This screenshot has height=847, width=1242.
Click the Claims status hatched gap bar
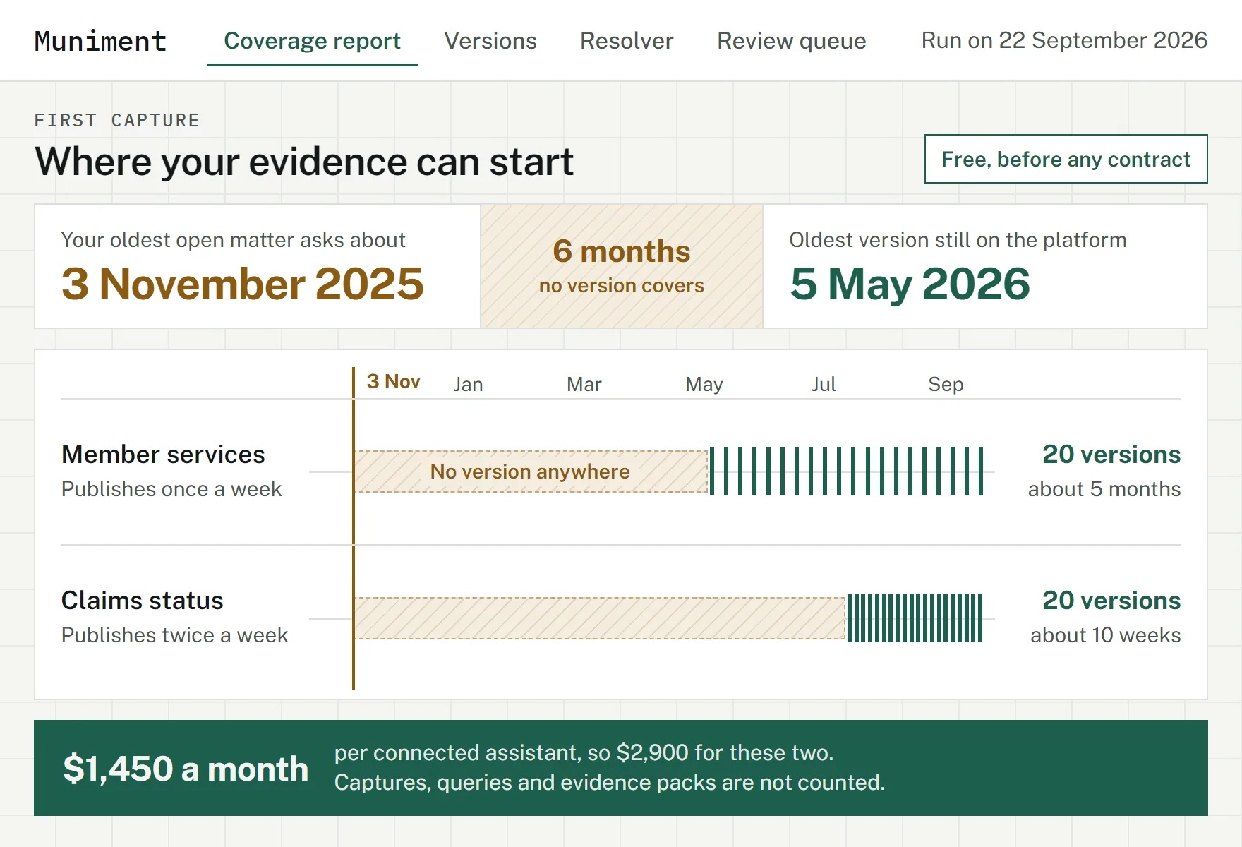point(600,618)
